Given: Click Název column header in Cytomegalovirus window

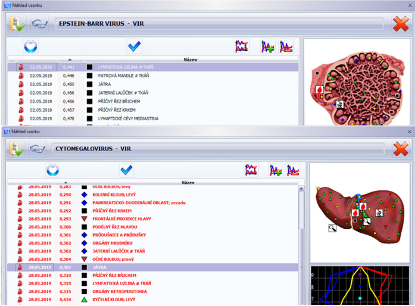Looking at the screenshot, I should tap(188, 182).
